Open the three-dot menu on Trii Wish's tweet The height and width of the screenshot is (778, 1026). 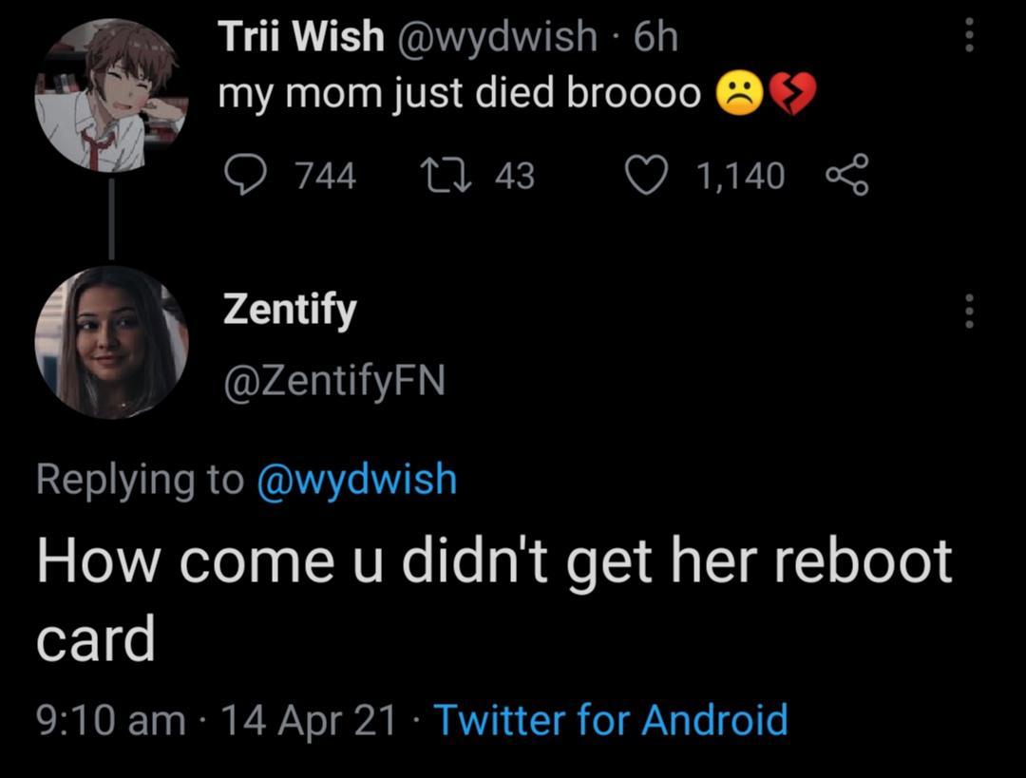(x=970, y=36)
